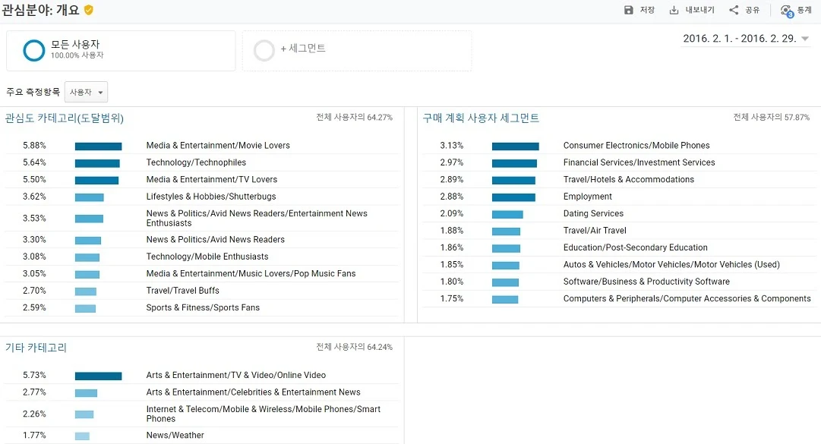Click the 5.88% Movie Lovers bar
The width and height of the screenshot is (821, 444).
coord(99,146)
